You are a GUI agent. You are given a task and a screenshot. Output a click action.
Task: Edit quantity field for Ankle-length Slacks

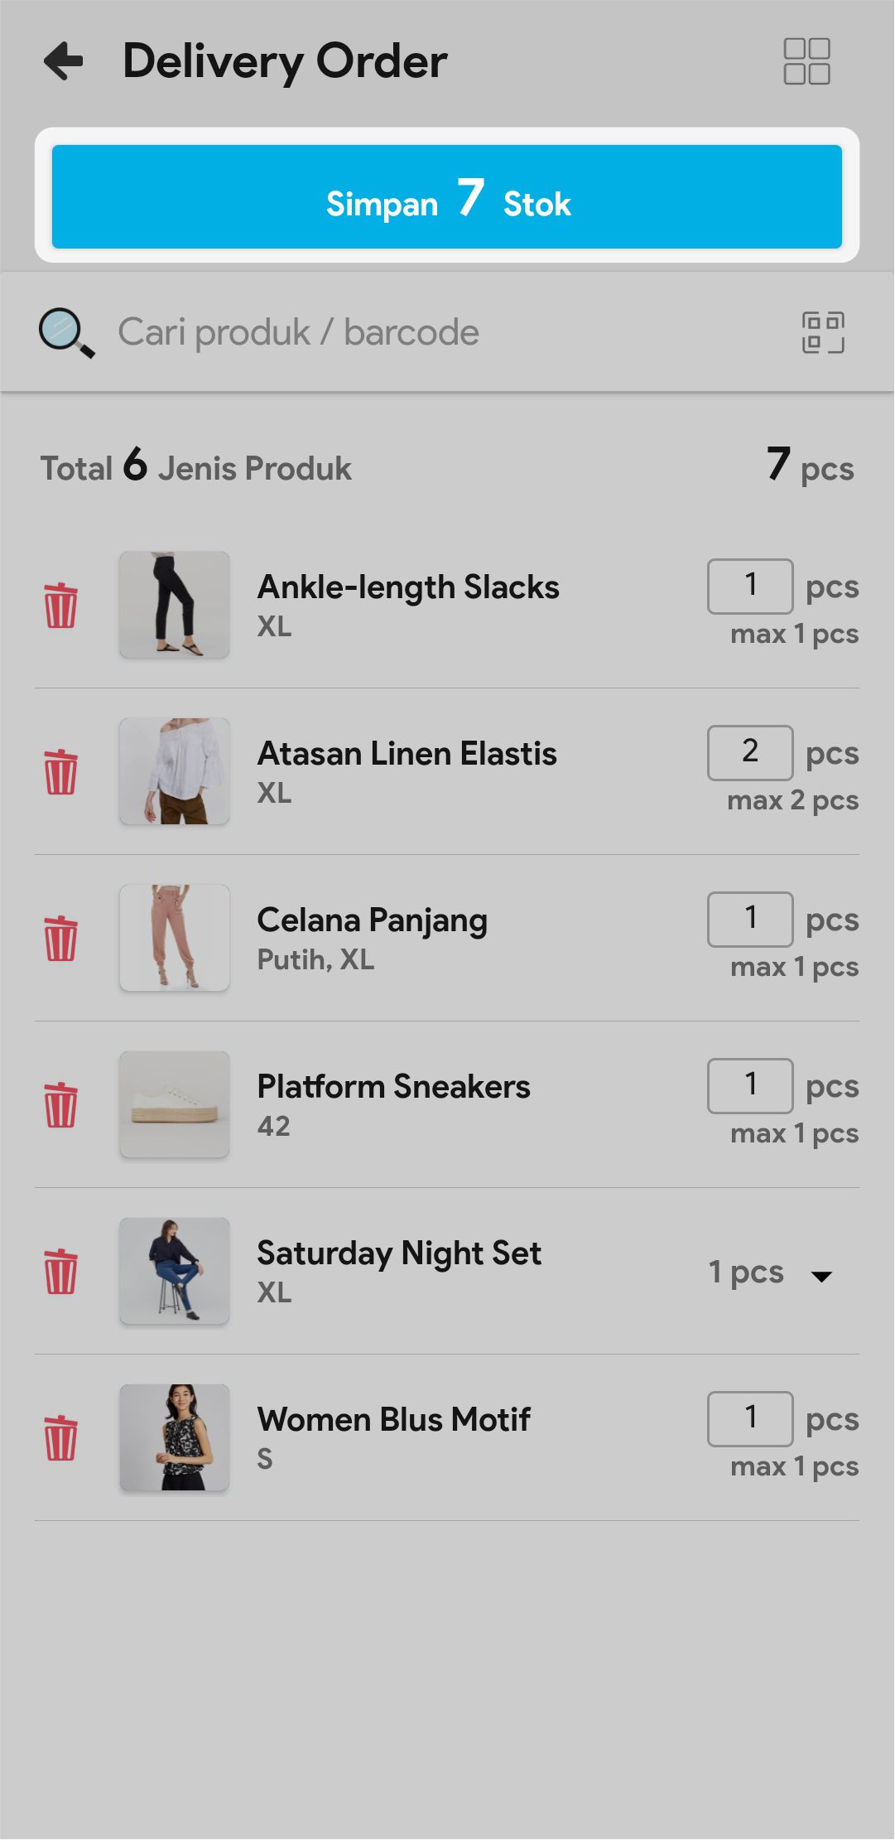(750, 587)
